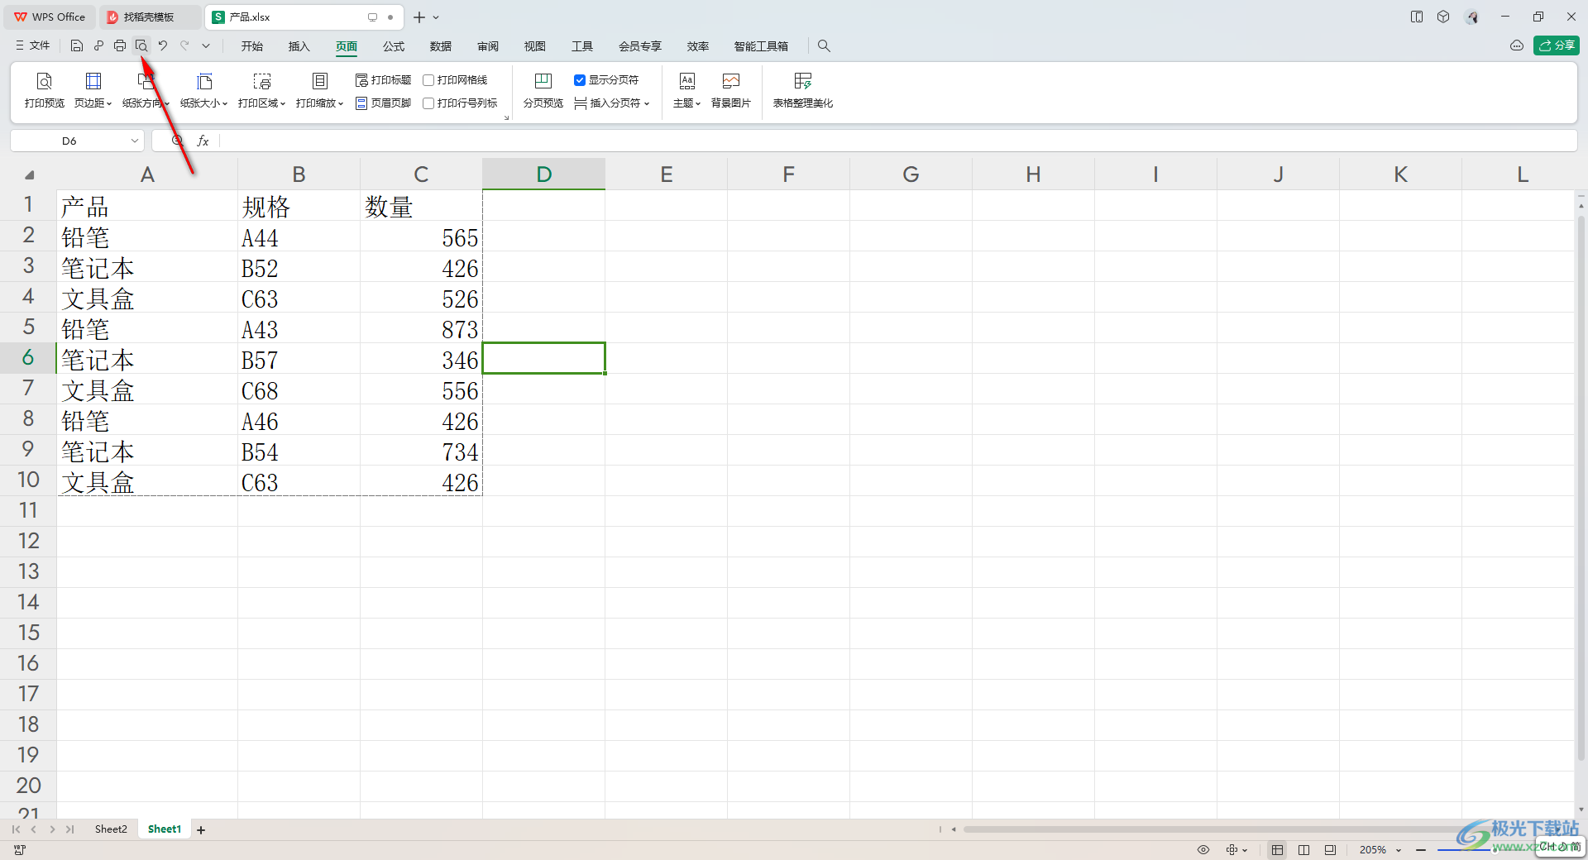Switch to Sheet2 tab
The height and width of the screenshot is (860, 1588).
coord(111,829)
